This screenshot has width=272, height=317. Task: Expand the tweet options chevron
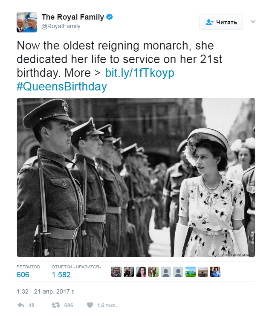pyautogui.click(x=253, y=21)
